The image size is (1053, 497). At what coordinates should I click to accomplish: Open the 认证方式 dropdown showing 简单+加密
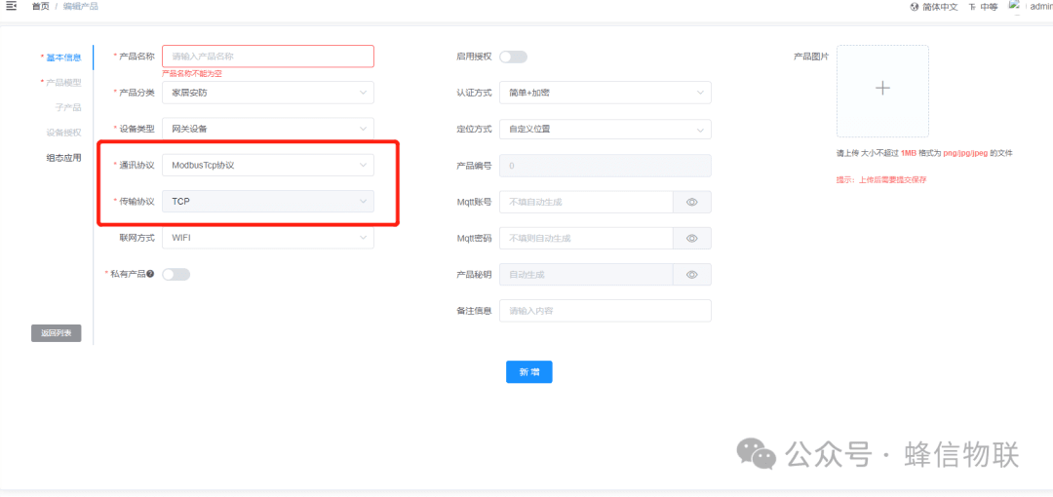pyautogui.click(x=605, y=93)
